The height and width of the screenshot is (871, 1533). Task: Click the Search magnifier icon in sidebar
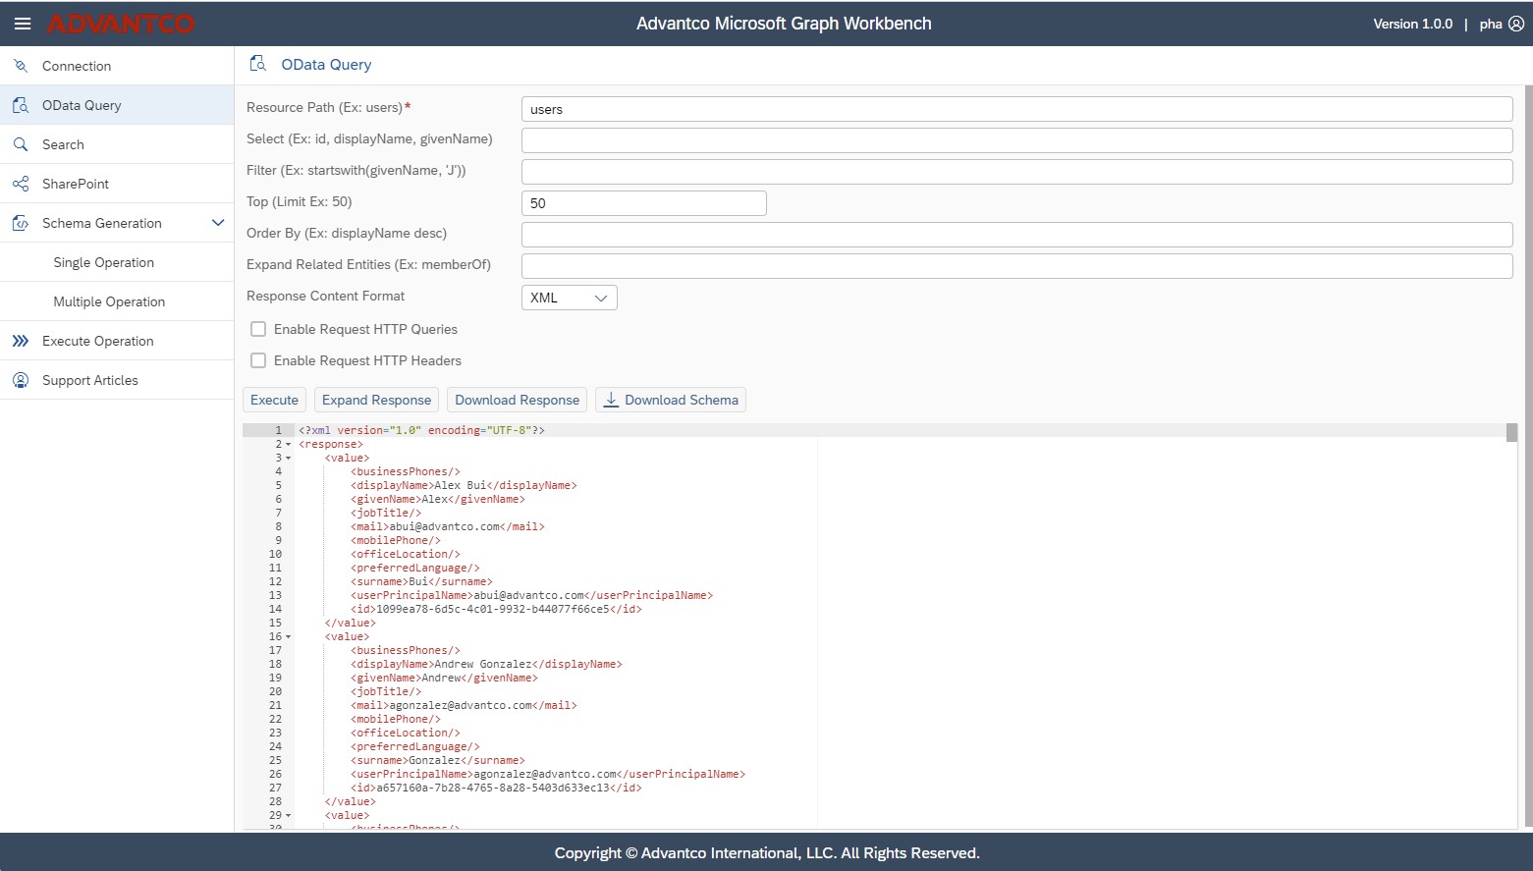pyautogui.click(x=21, y=144)
